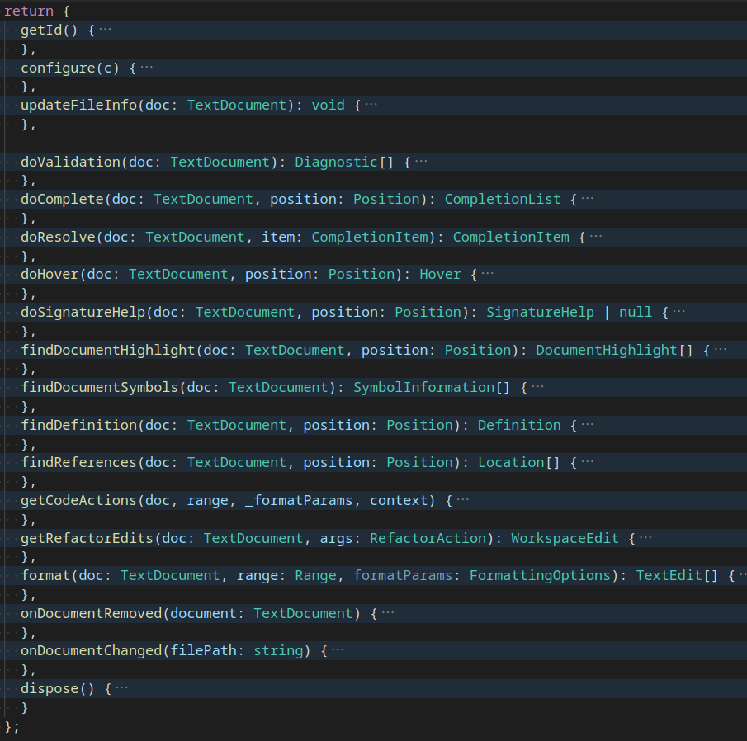The height and width of the screenshot is (741, 747).
Task: Unfold the onDocumentRemoved method body
Action: 388,612
